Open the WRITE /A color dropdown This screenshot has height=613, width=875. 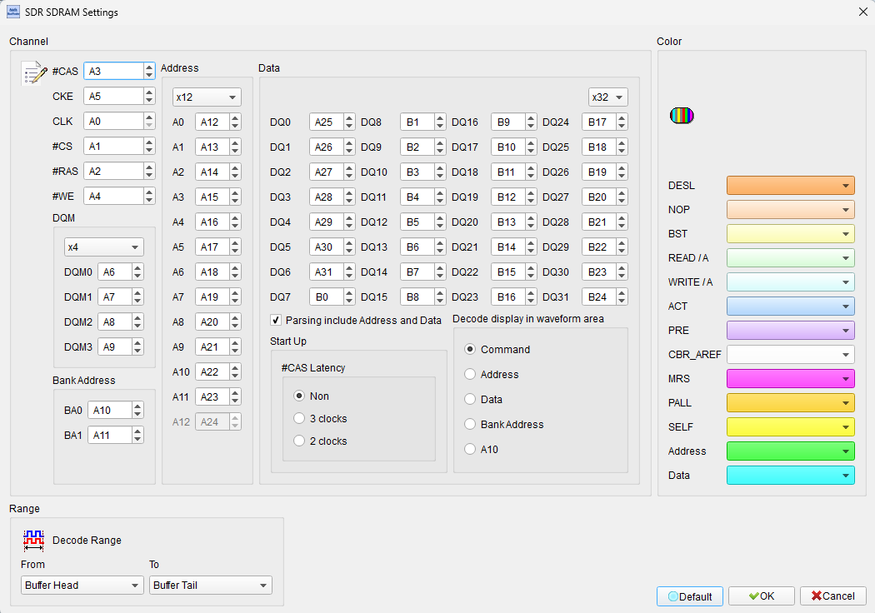790,282
